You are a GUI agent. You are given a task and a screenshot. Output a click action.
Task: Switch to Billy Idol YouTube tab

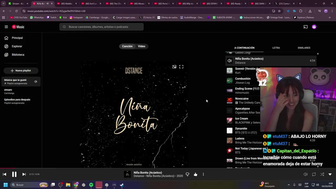(188, 4)
